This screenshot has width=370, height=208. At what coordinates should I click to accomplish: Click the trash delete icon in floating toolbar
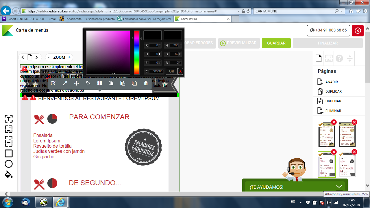pyautogui.click(x=146, y=83)
